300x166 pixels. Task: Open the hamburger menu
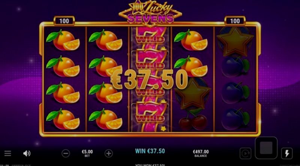pyautogui.click(x=7, y=153)
